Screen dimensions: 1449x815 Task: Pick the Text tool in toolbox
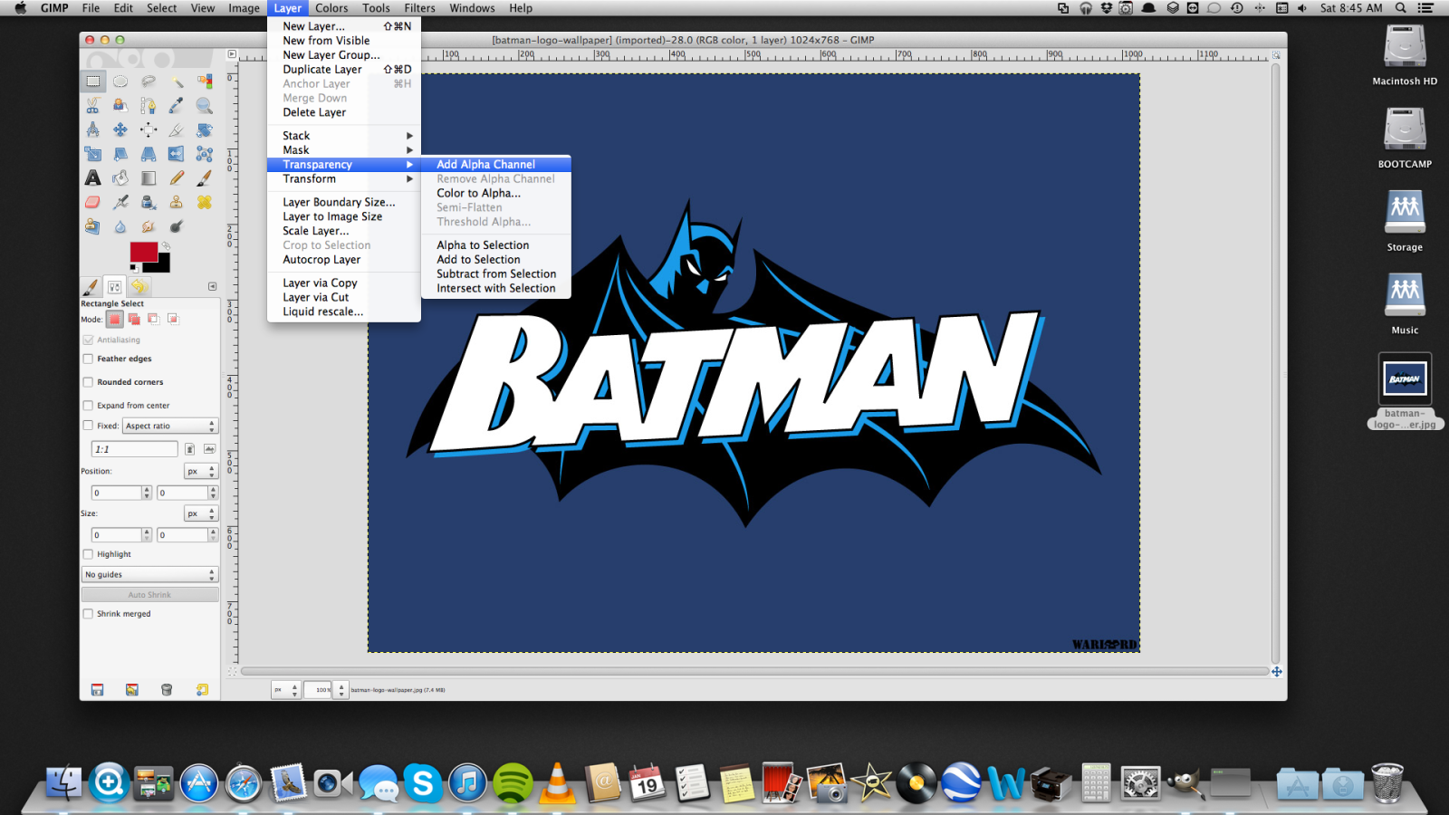(x=92, y=178)
